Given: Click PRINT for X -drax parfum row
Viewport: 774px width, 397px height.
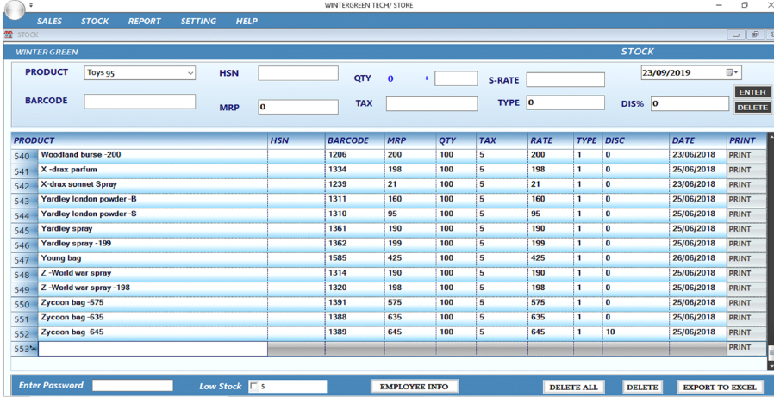Looking at the screenshot, I should (746, 170).
